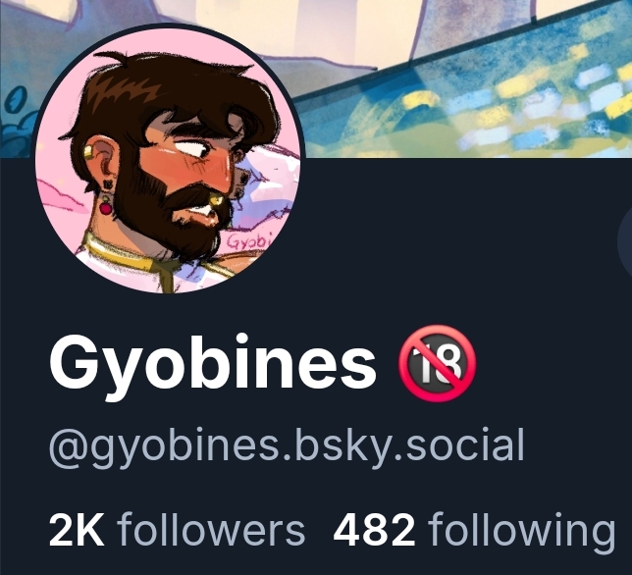Open the Gyobines profile avatar
The height and width of the screenshot is (575, 632).
tap(168, 158)
